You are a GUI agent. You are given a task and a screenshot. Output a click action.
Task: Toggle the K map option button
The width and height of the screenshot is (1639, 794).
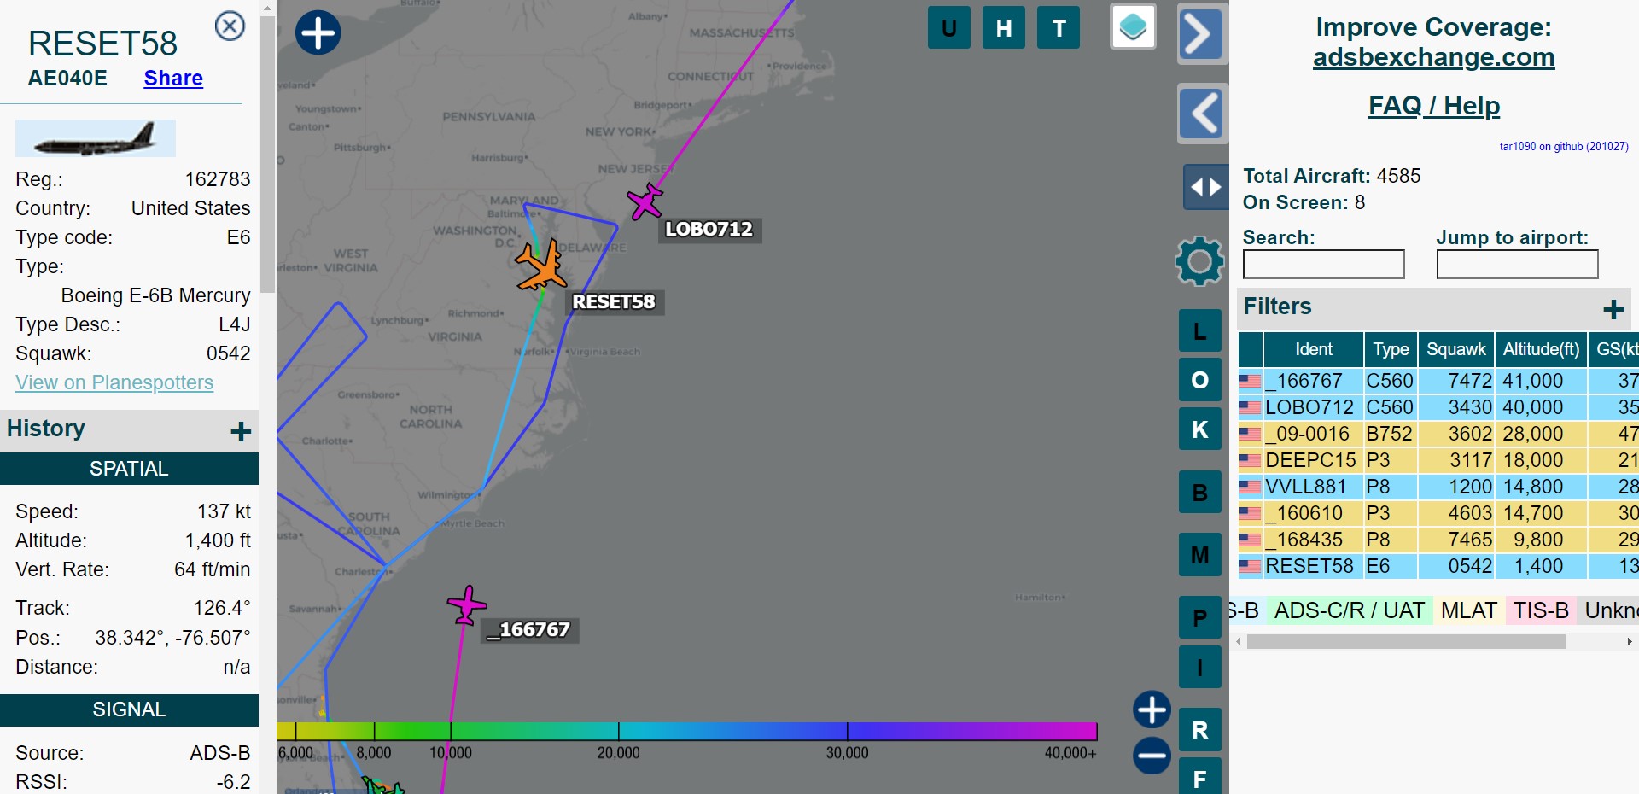tap(1199, 429)
